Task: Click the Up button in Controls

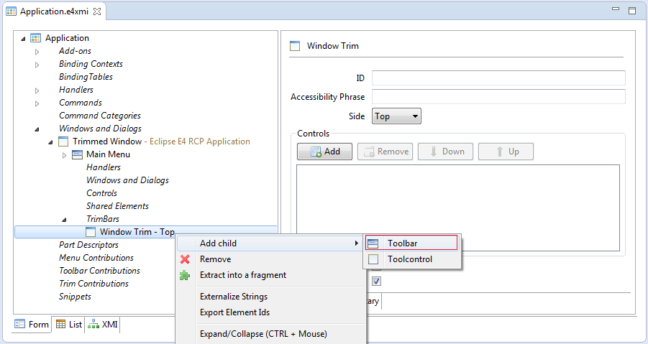Action: (506, 152)
